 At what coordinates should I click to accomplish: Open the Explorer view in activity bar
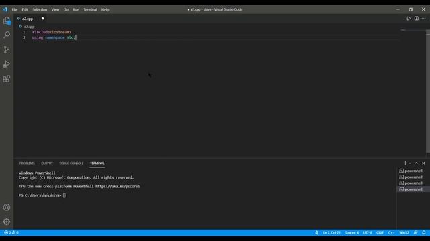coord(7,21)
